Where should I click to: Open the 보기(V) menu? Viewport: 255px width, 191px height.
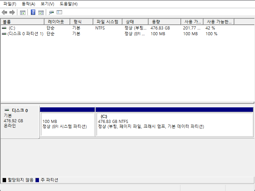click(47, 4)
